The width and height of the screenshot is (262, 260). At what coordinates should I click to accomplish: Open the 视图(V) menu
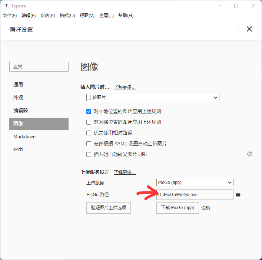coord(87,16)
